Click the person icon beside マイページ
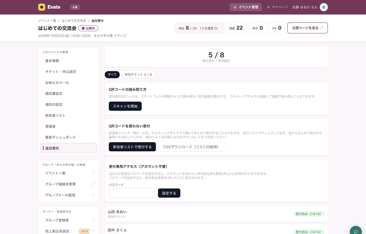366x234 pixels. click(x=268, y=7)
